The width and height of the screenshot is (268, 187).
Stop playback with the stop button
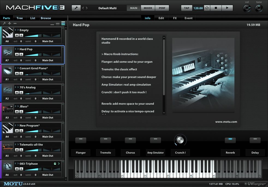click(216, 8)
